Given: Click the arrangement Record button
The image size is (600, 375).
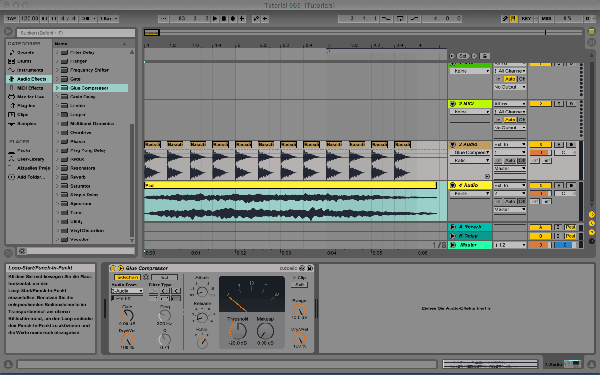Looking at the screenshot, I should pyautogui.click(x=232, y=19).
